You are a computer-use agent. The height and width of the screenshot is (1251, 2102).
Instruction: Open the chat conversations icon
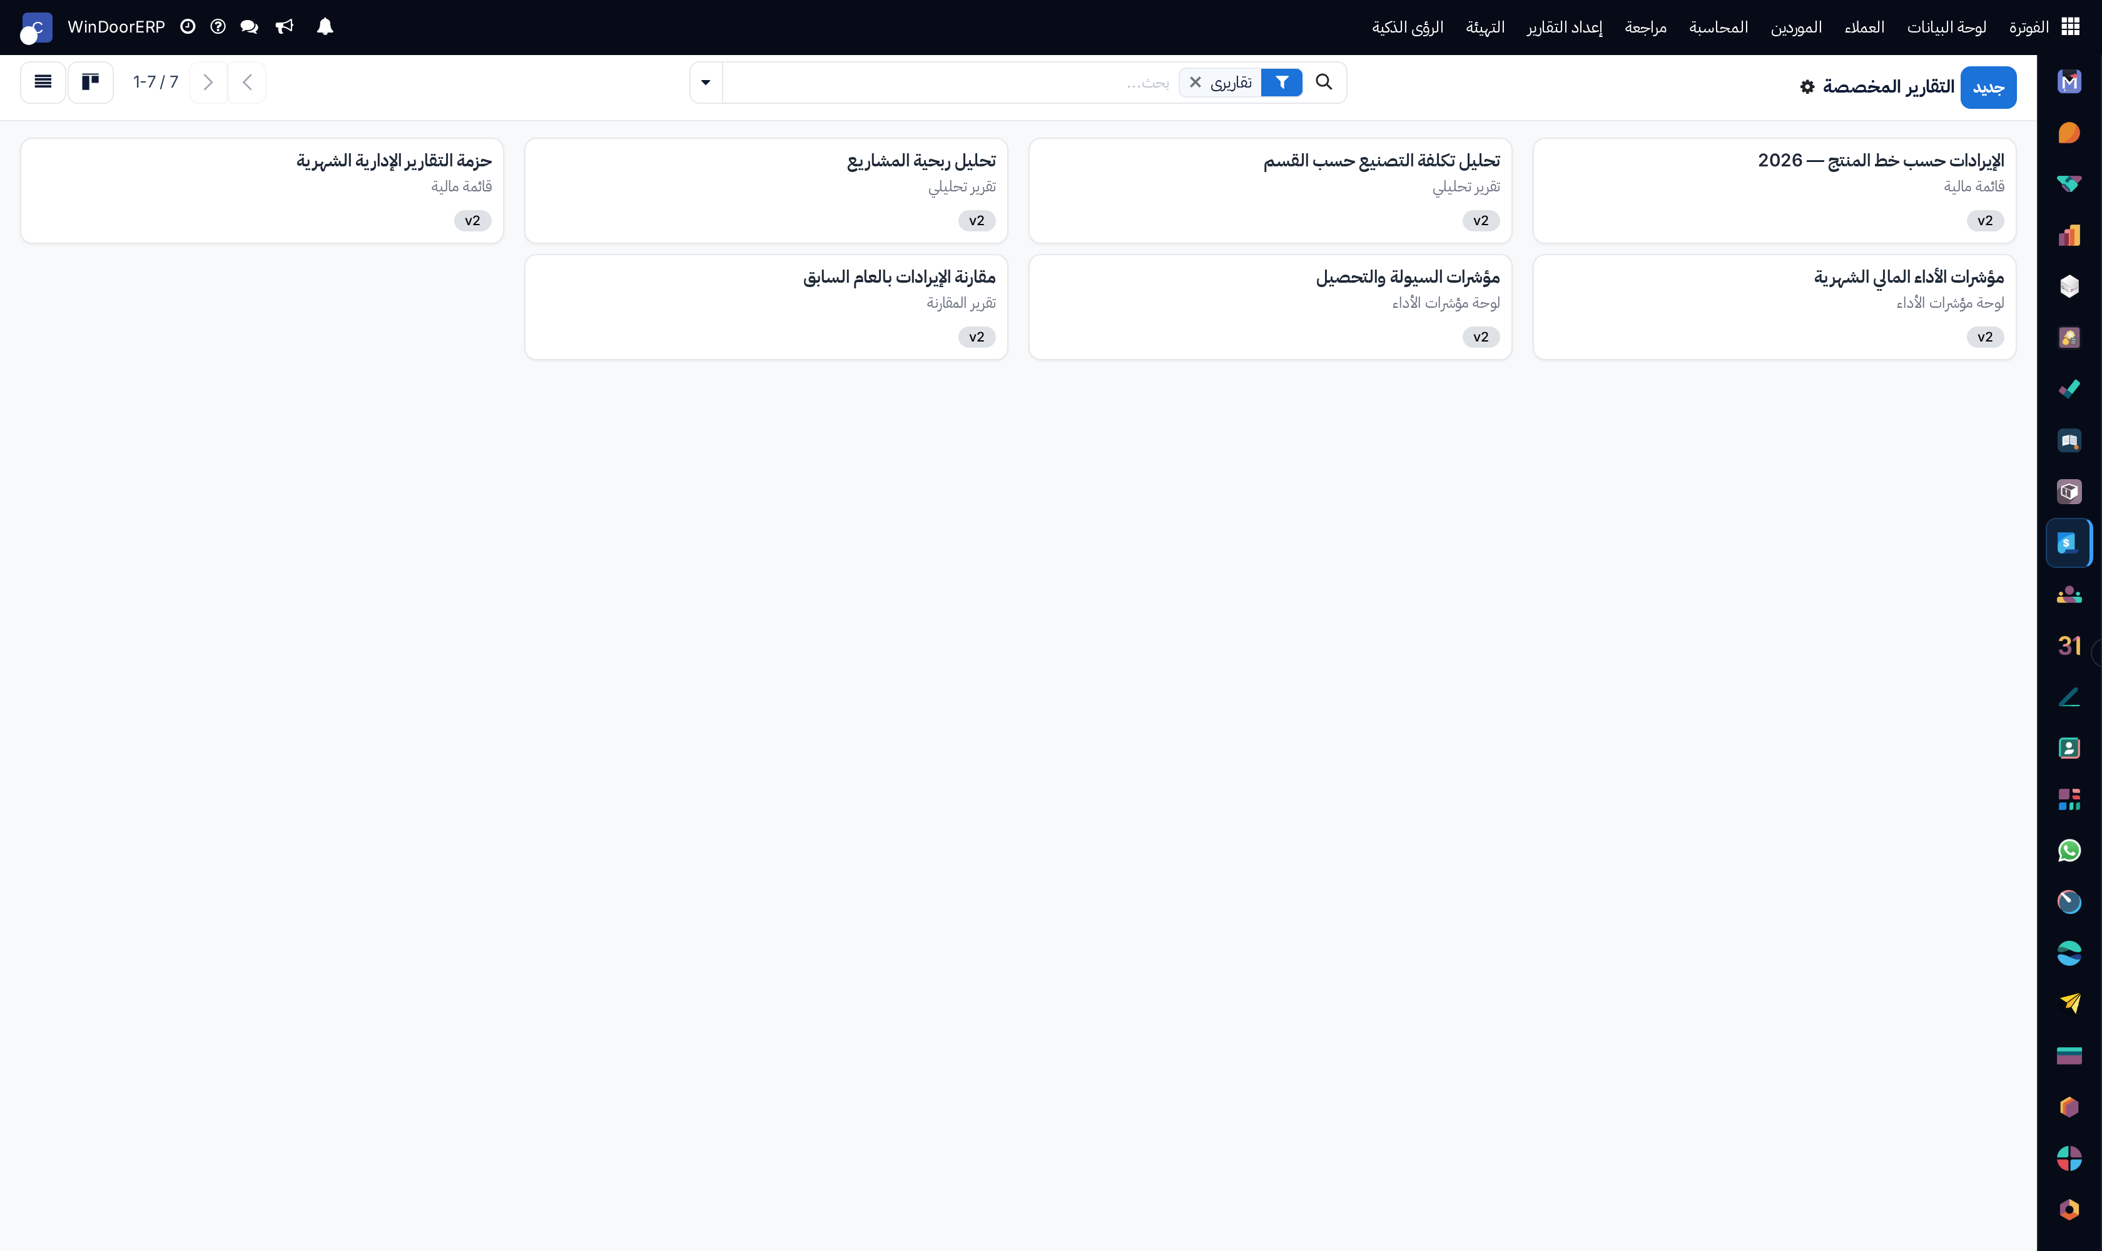pyautogui.click(x=249, y=27)
